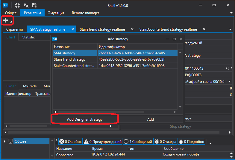Screen dimensions: 235x160
Task: Click the Add strategy horizontal scrollbar thumb
Action: (x=101, y=112)
